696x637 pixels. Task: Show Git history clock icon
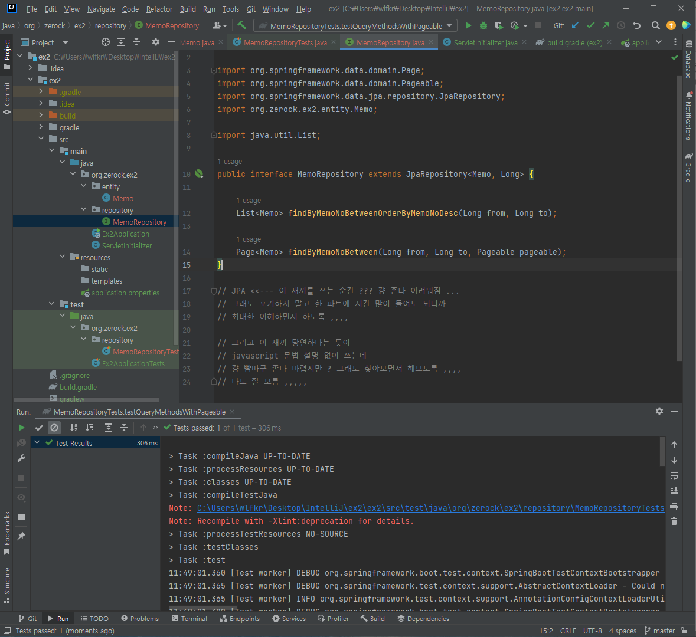click(x=621, y=26)
